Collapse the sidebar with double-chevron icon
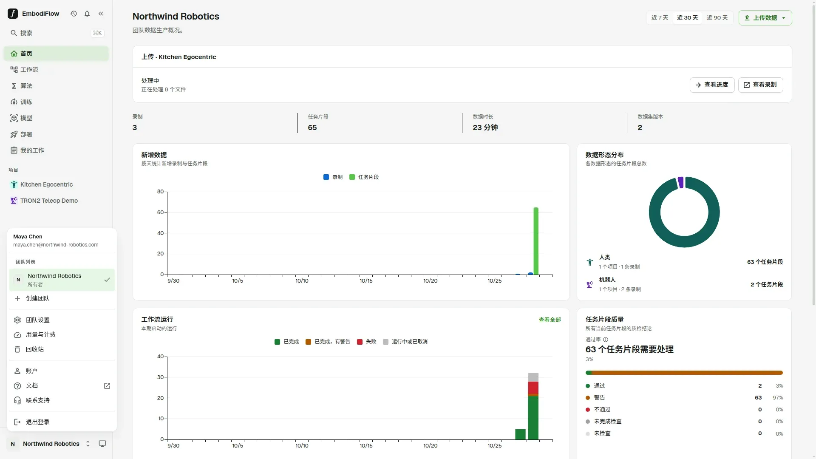Viewport: 816px width, 459px height. coord(101,14)
